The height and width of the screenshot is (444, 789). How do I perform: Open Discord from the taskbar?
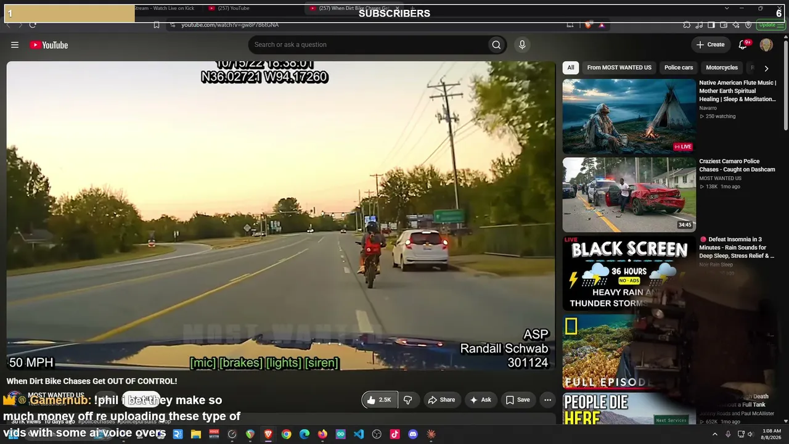tap(413, 434)
